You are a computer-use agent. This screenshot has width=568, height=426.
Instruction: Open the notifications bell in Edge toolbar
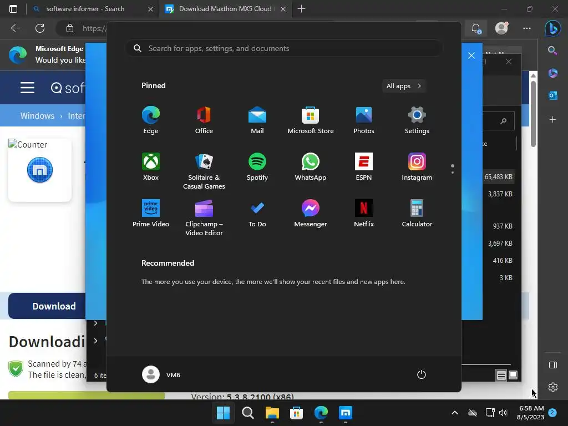[x=476, y=28]
